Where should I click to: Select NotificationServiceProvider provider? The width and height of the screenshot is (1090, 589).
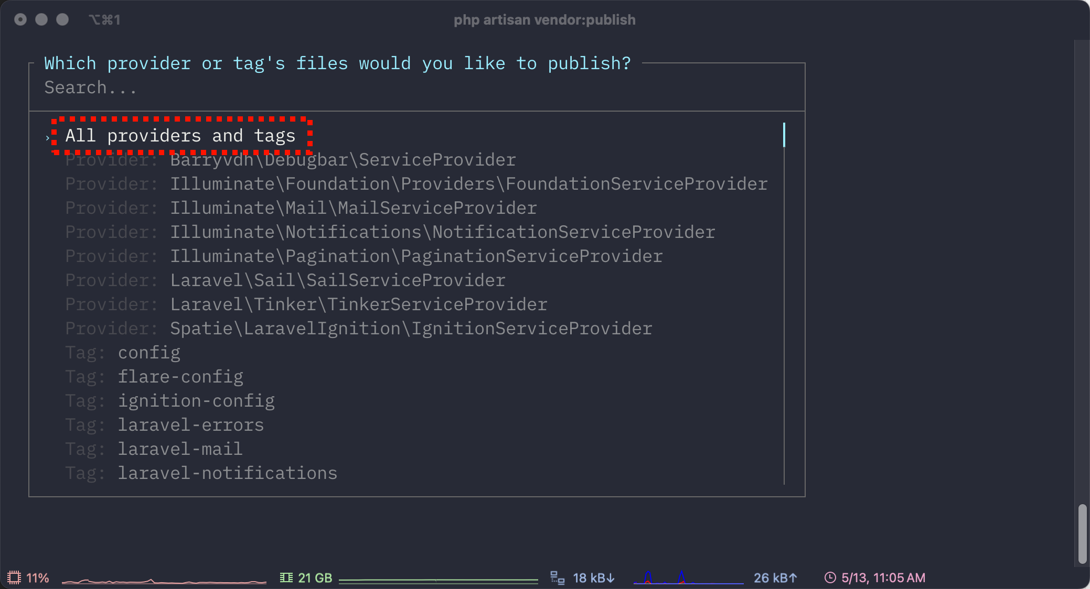(x=390, y=232)
